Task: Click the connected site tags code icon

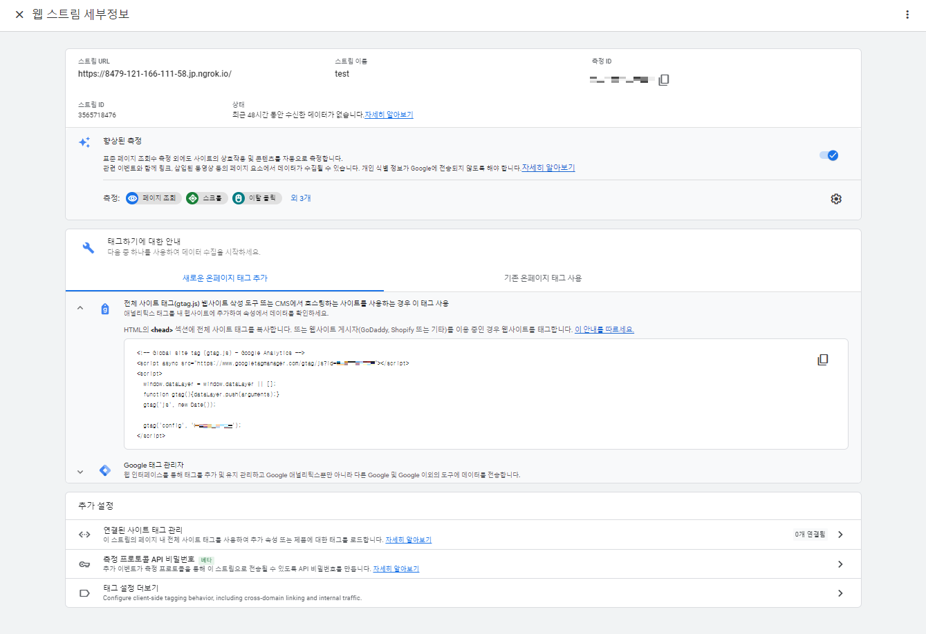Action: 84,535
